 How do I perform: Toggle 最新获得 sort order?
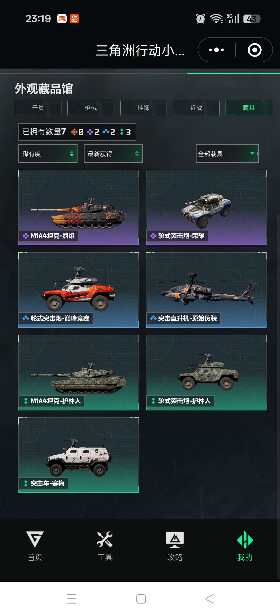(113, 153)
